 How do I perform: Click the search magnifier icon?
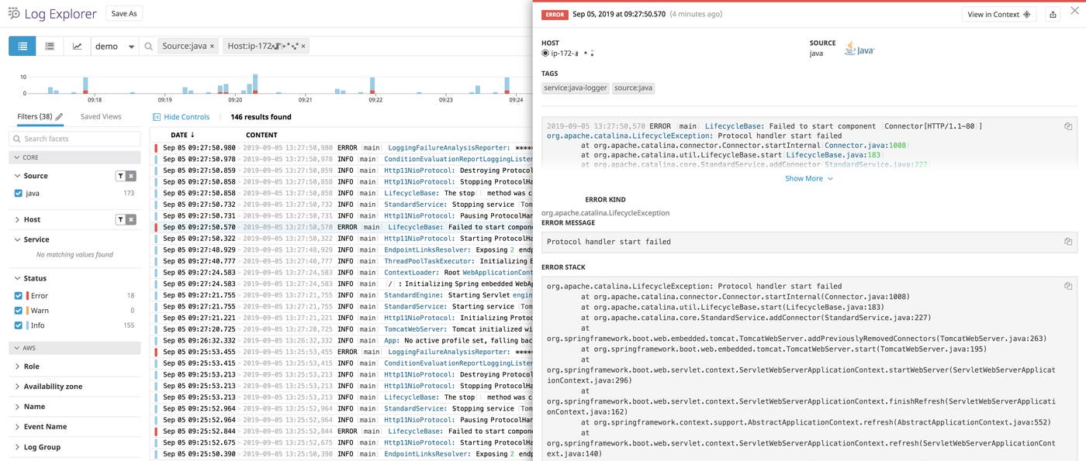(147, 45)
